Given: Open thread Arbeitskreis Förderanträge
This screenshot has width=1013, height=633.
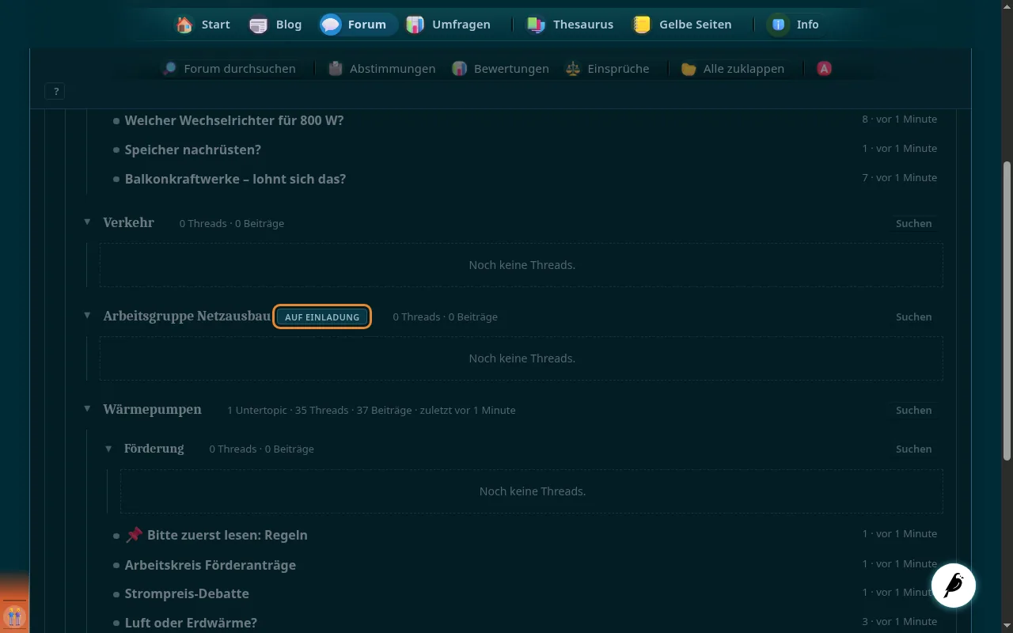Looking at the screenshot, I should click(211, 565).
